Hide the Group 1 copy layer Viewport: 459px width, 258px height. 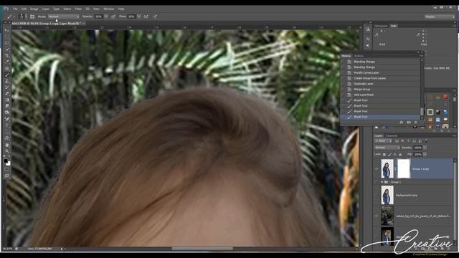point(377,169)
